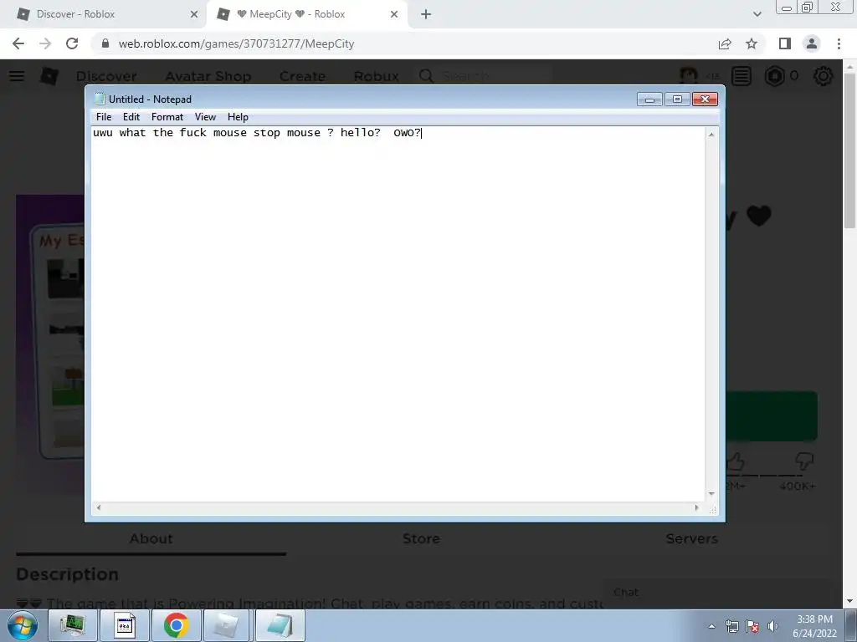857x642 pixels.
Task: Minimize the Notepad window
Action: [649, 99]
